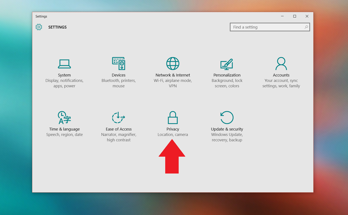
Task: Click inside the Find a setting search box
Action: click(261, 27)
